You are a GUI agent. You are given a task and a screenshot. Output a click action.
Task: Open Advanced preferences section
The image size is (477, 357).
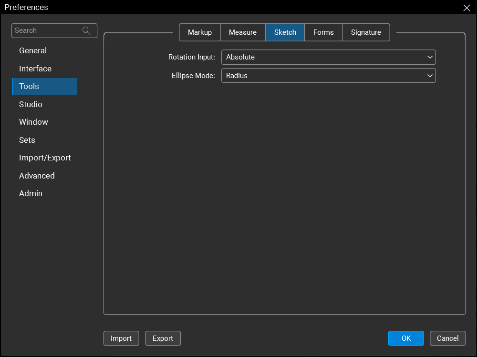(37, 176)
